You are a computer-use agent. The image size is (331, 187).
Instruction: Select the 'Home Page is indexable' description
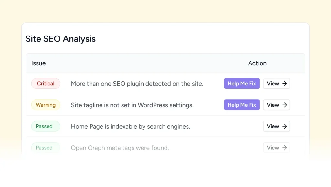(130, 126)
